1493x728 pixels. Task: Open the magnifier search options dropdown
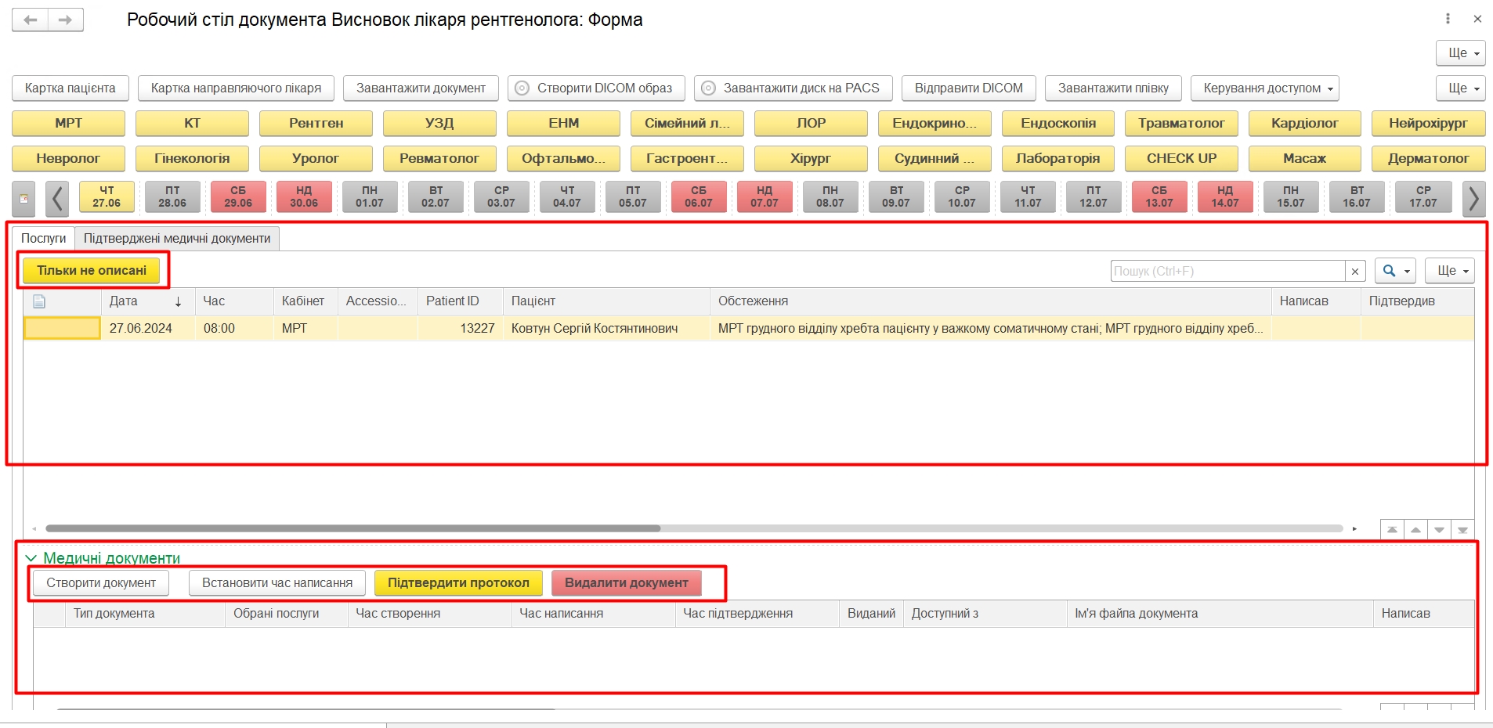1396,271
